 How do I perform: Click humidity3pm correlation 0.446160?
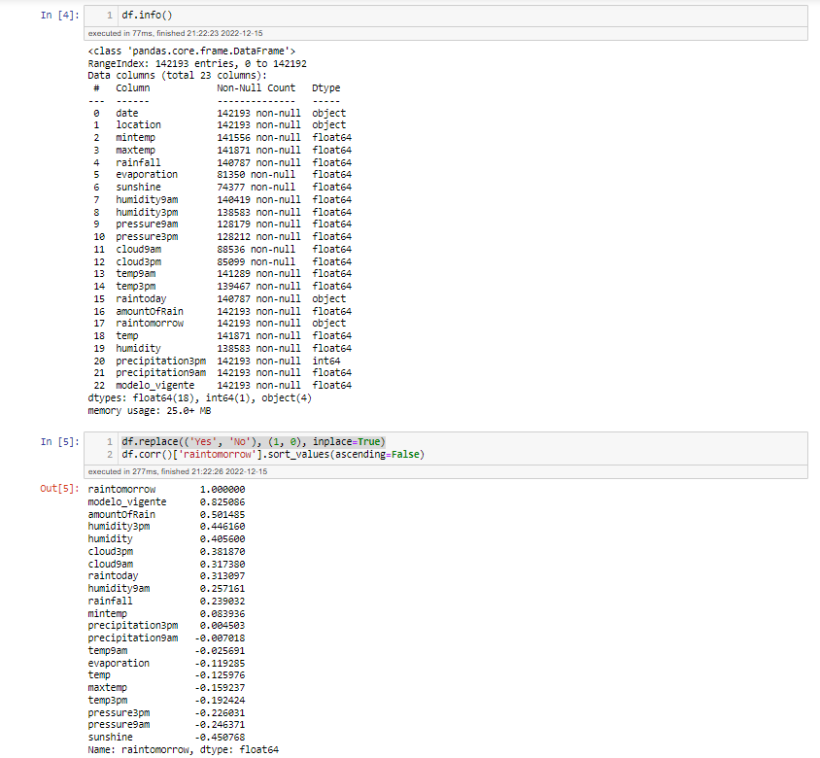222,527
